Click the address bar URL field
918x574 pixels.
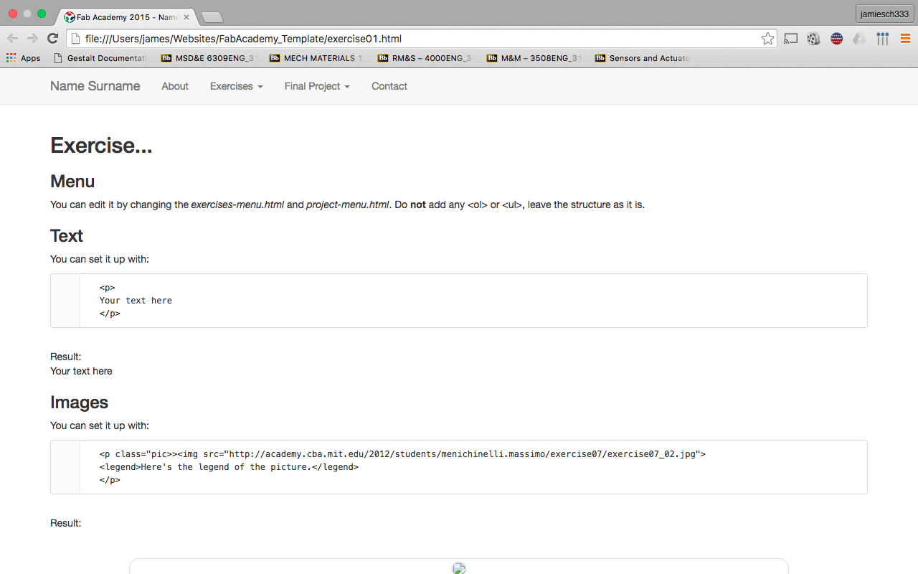(x=416, y=39)
